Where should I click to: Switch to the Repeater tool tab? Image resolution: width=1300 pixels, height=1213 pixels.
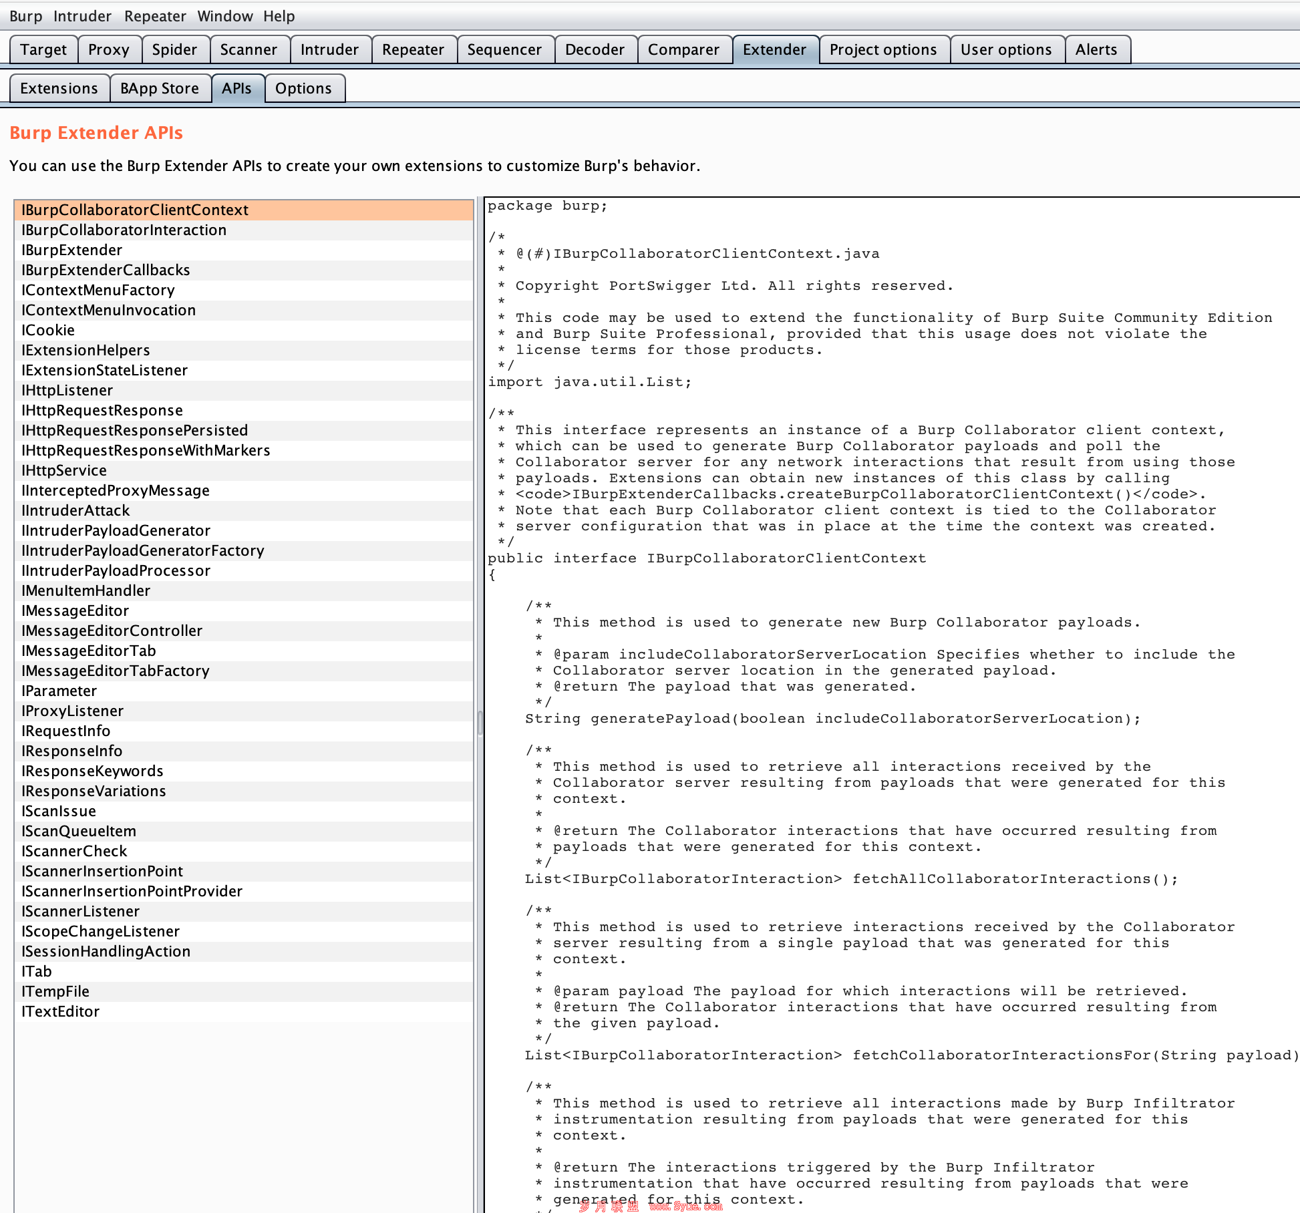tap(413, 49)
